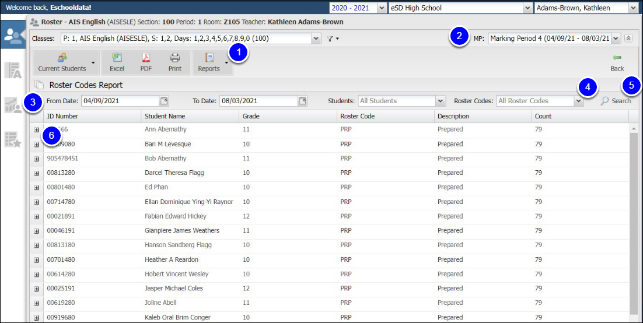This screenshot has width=643, height=323.
Task: Open To Date calendar picker
Action: coord(303,100)
